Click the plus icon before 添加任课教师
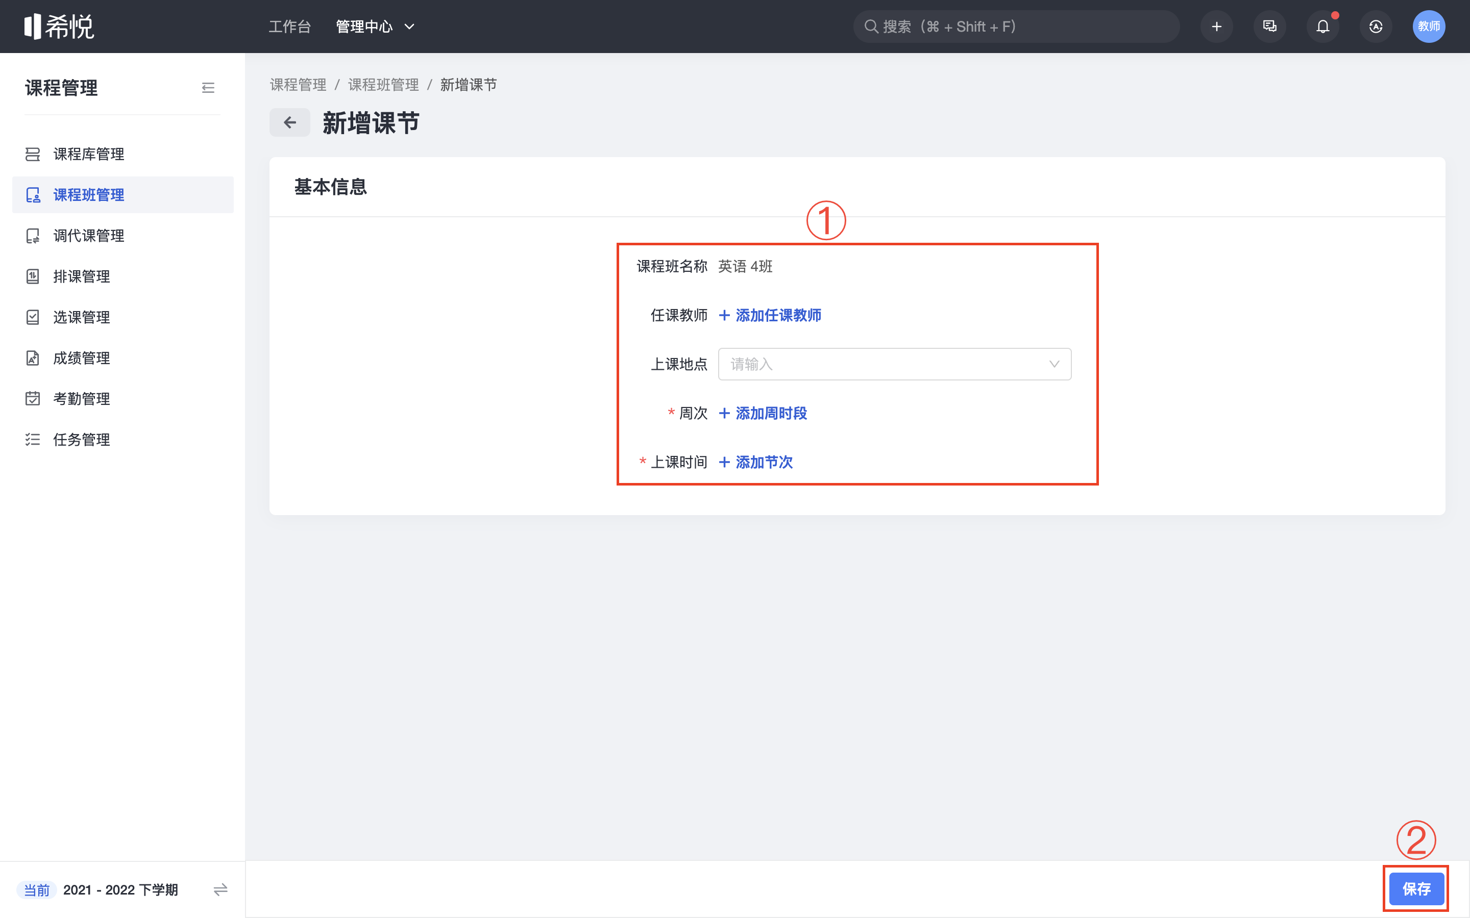Viewport: 1470px width, 918px height. point(724,315)
